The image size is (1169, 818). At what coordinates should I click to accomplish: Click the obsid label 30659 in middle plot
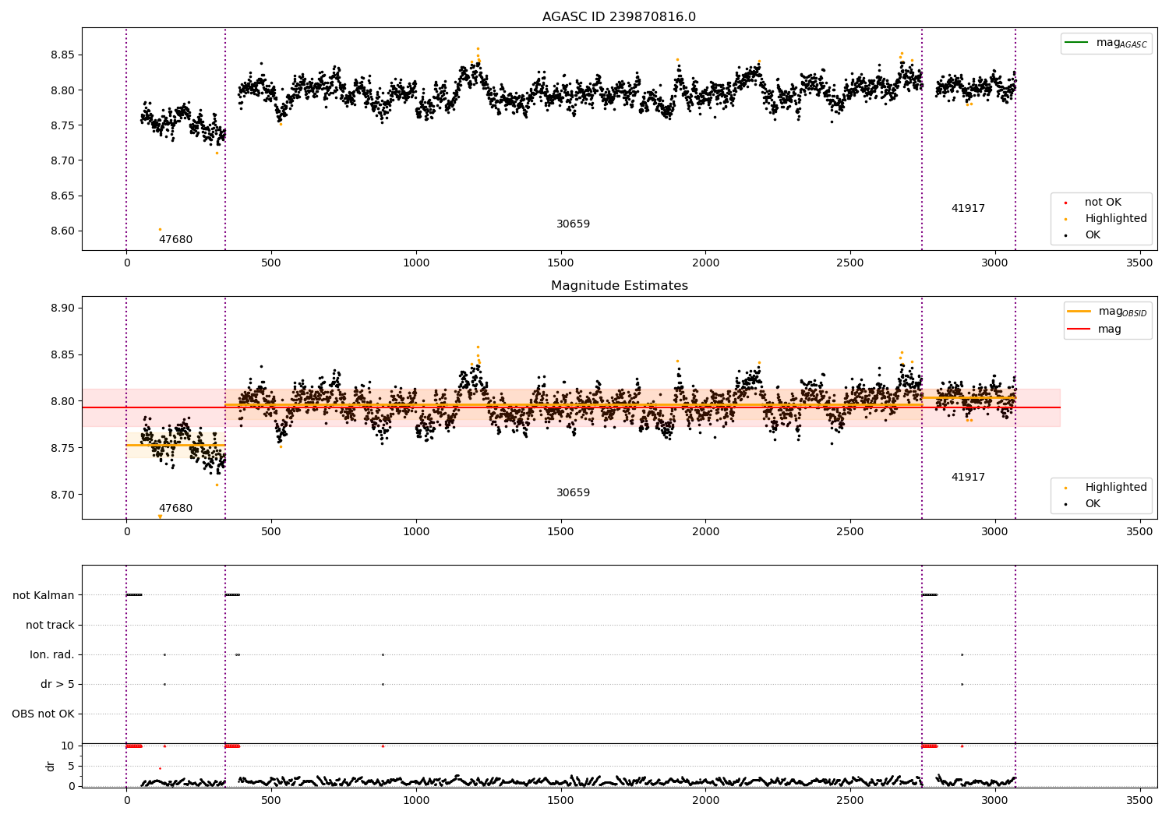573,493
